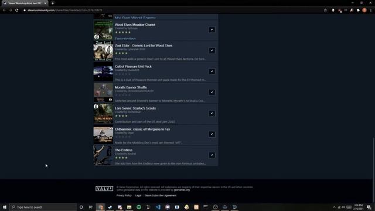The height and width of the screenshot is (211, 375).
Task: Open Lore Series Scarloc's Scouts thumbnail
Action: [x=103, y=113]
